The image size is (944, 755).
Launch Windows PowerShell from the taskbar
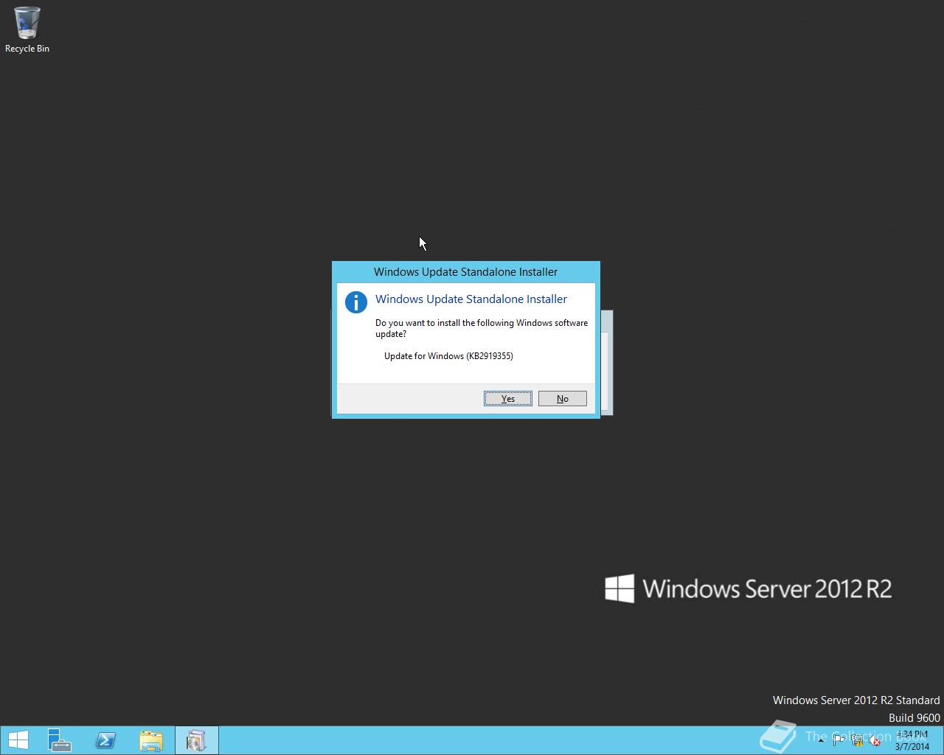105,740
